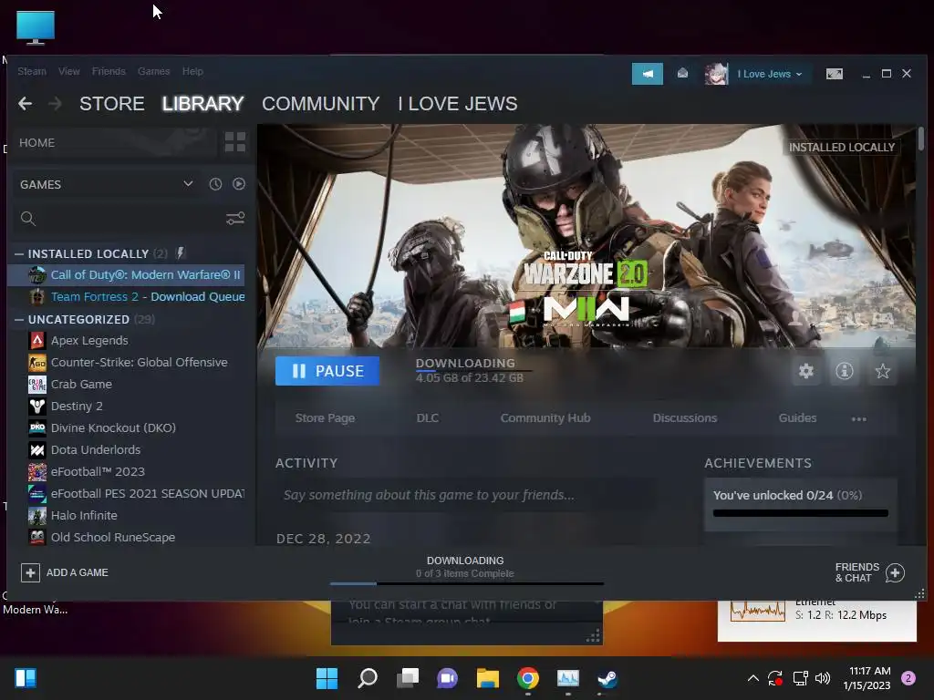Image resolution: width=934 pixels, height=700 pixels.
Task: Open File Explorer from the taskbar
Action: pos(488,678)
